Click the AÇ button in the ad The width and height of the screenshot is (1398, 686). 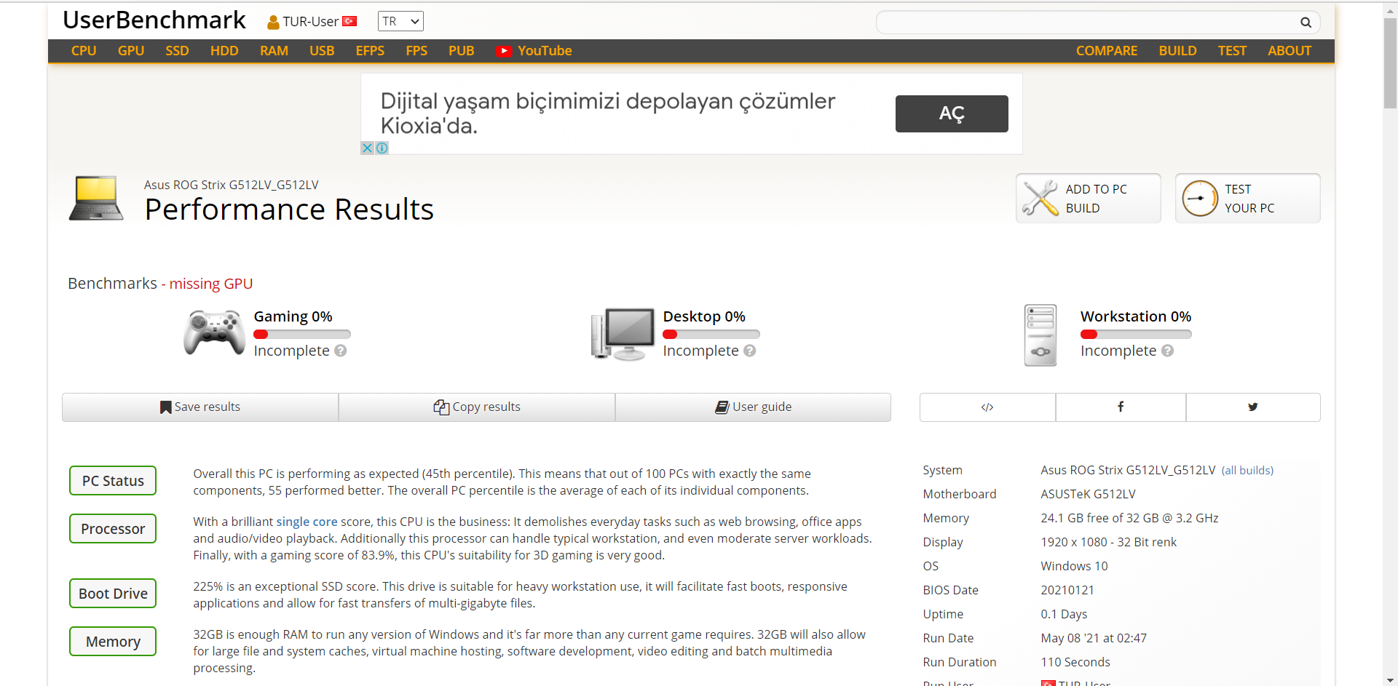[952, 113]
